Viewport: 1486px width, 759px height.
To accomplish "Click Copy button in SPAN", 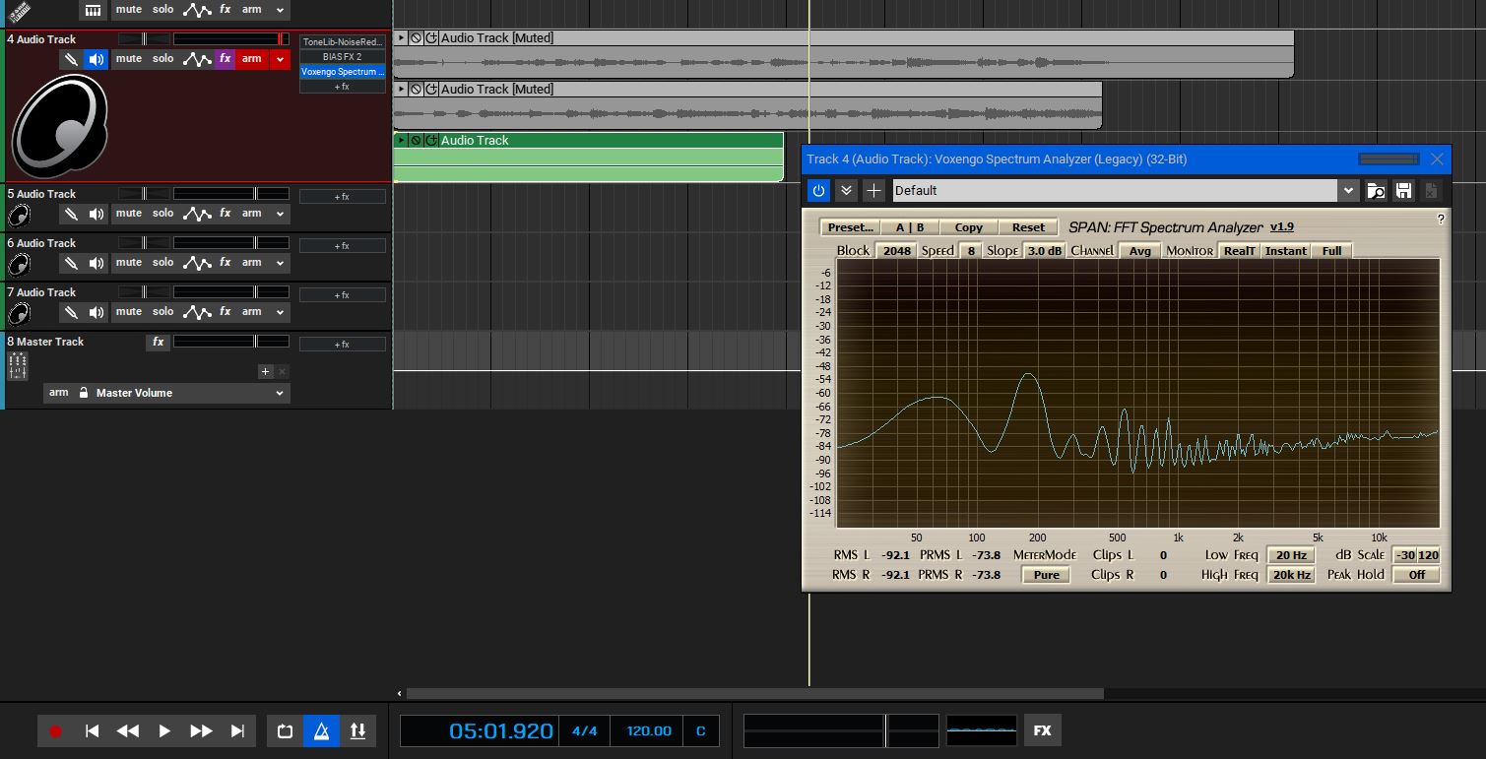I will click(969, 227).
